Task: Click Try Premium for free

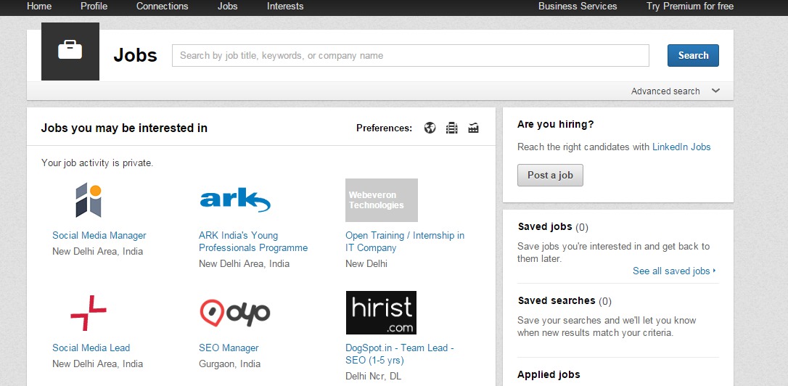Action: click(690, 7)
